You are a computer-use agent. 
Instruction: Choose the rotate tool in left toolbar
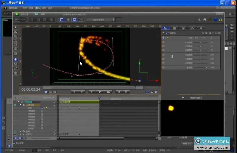16,64
